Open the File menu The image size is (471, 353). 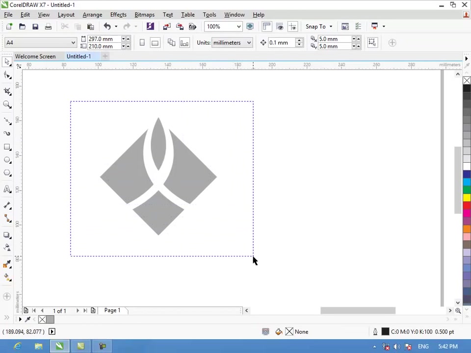(8, 15)
